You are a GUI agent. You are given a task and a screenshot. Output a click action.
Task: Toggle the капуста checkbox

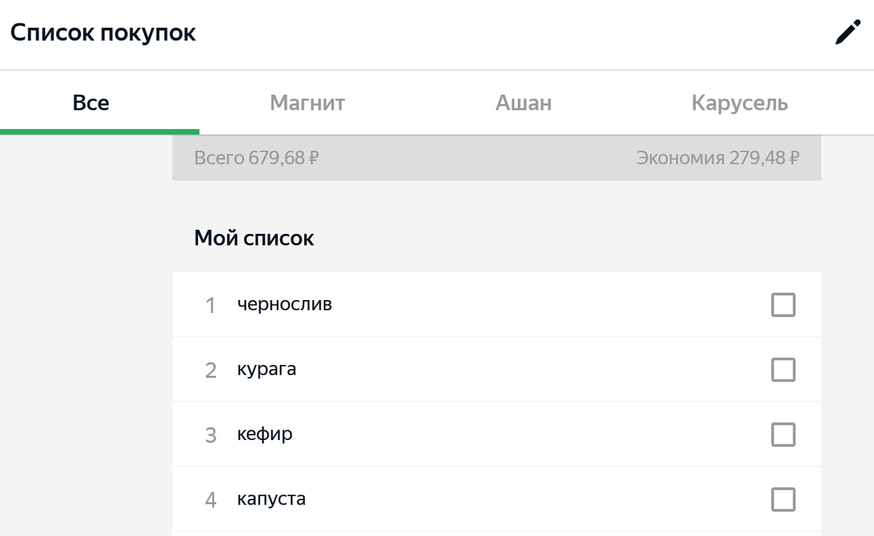[x=783, y=500]
